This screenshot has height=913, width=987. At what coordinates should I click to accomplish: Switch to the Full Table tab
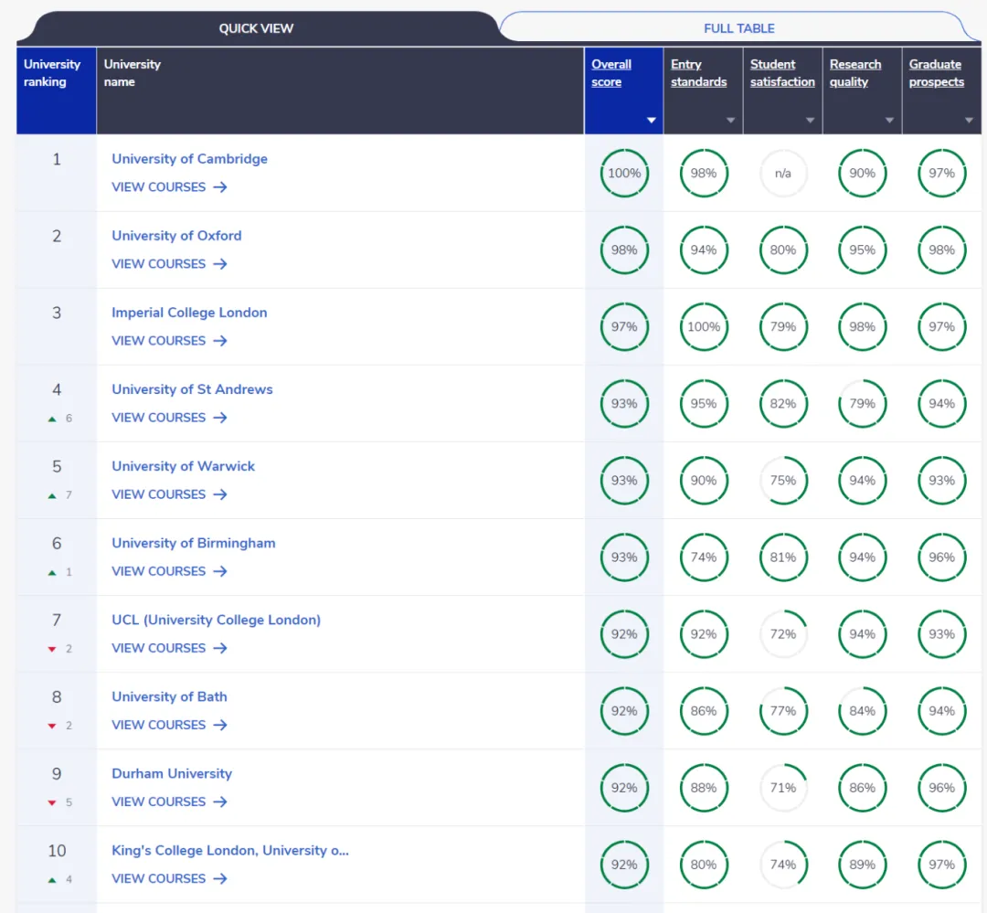738,28
